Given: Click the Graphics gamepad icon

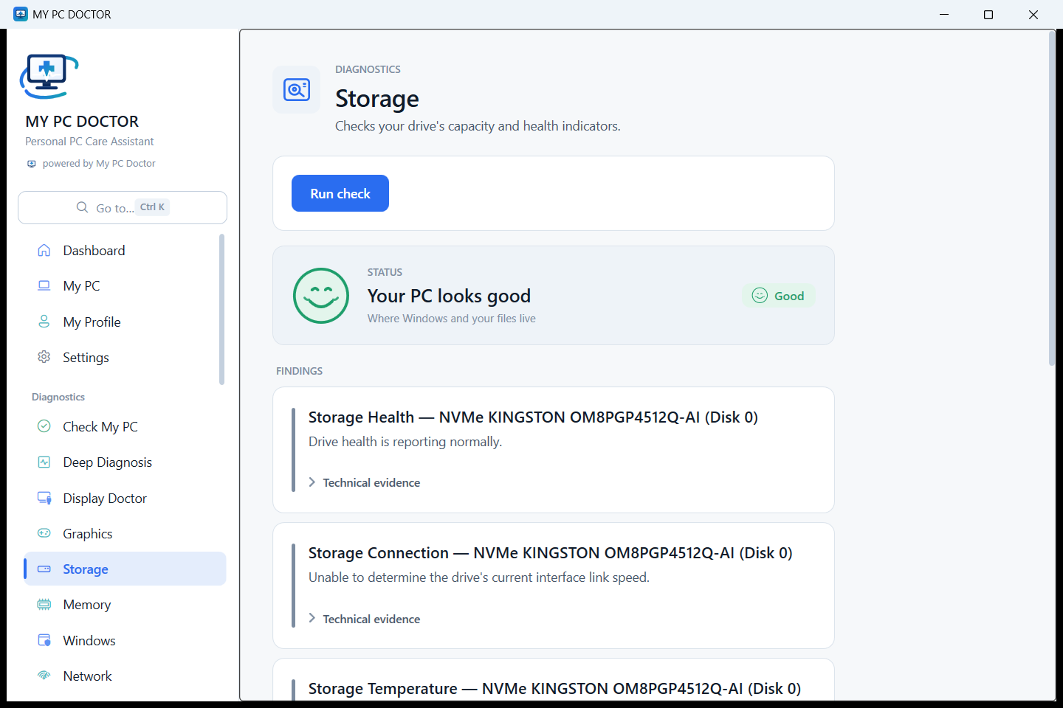Looking at the screenshot, I should point(44,533).
